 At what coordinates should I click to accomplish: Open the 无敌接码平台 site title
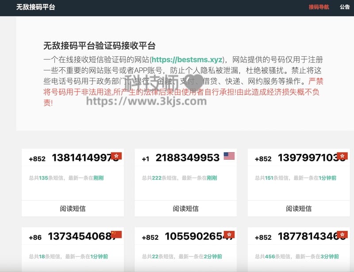coord(36,7)
